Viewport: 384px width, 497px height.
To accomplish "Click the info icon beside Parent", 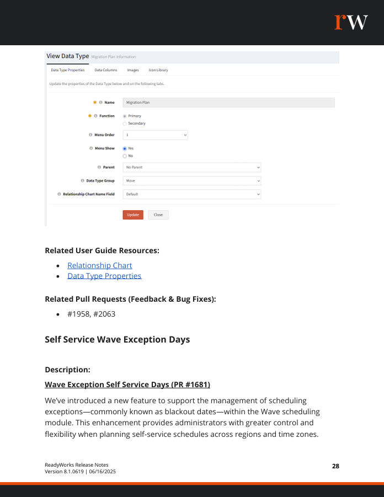I will point(99,167).
